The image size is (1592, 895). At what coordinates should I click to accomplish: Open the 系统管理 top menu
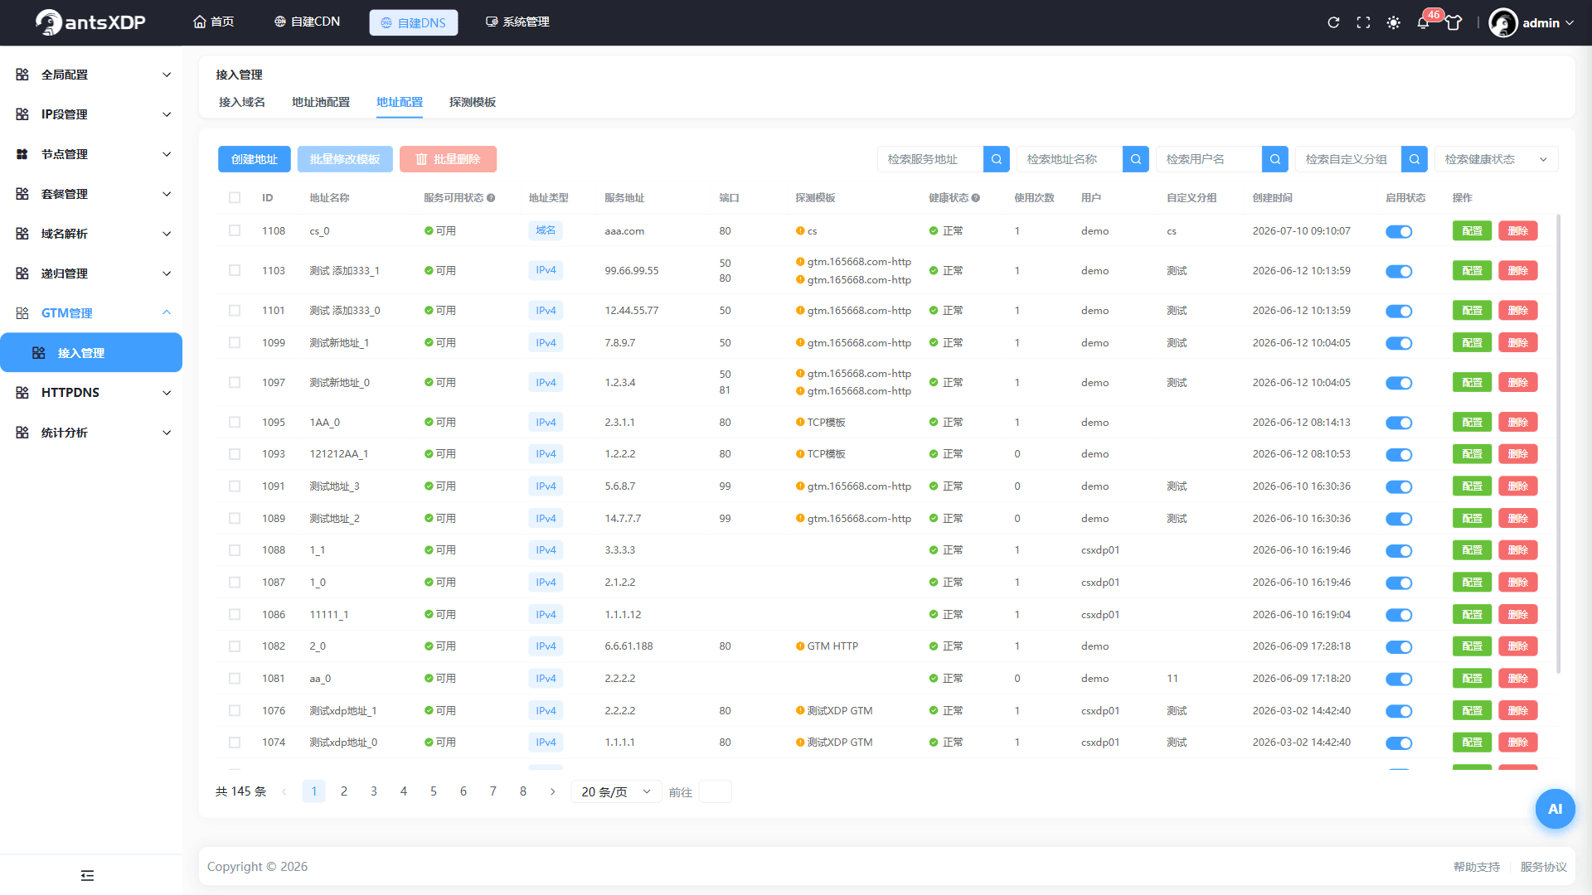tap(517, 22)
